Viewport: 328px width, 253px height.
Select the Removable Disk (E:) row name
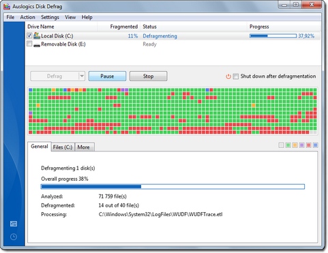coord(63,44)
